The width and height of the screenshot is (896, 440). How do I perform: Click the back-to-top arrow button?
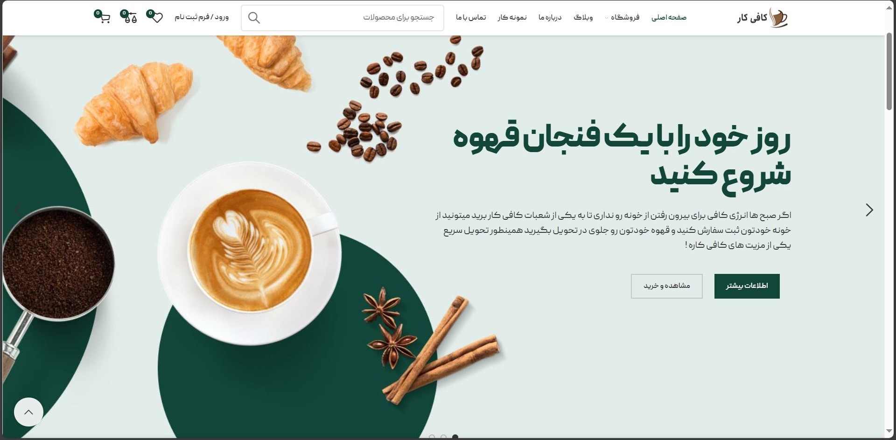pyautogui.click(x=28, y=412)
